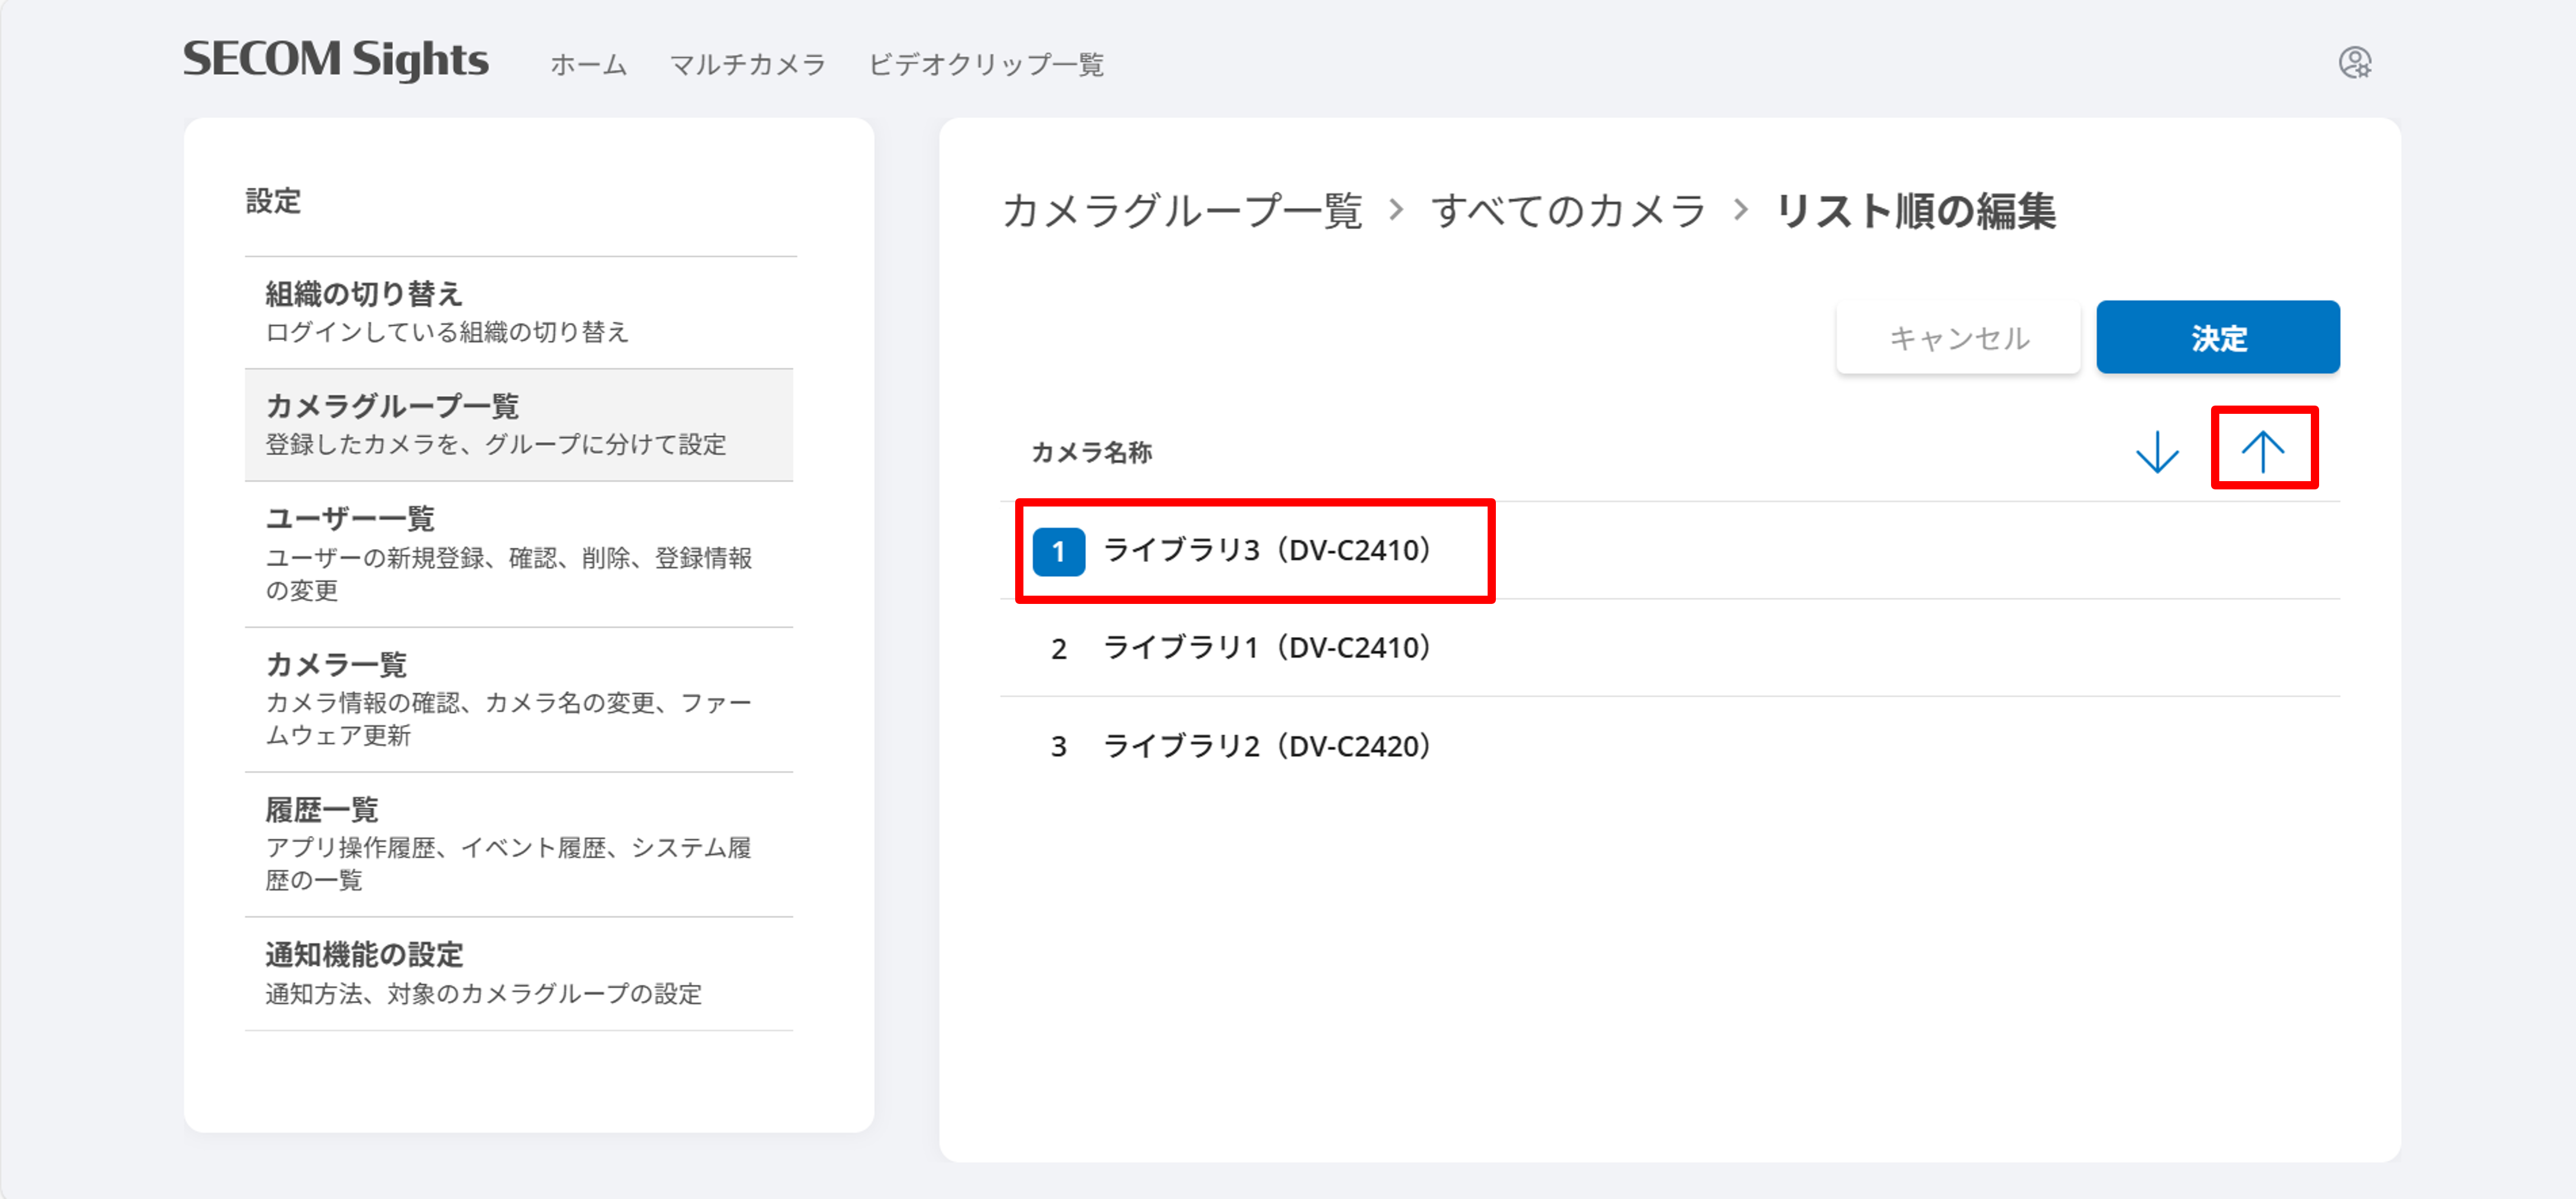The height and width of the screenshot is (1199, 2576).
Task: Select the ライブラリ2（DV-C2420） row
Action: (x=1669, y=746)
